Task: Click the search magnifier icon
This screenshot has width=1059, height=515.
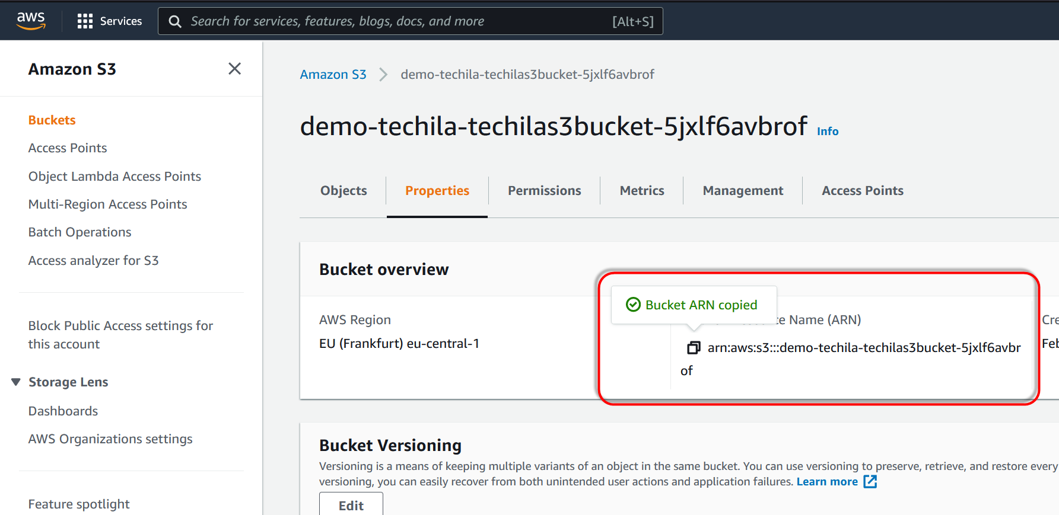Action: tap(175, 22)
